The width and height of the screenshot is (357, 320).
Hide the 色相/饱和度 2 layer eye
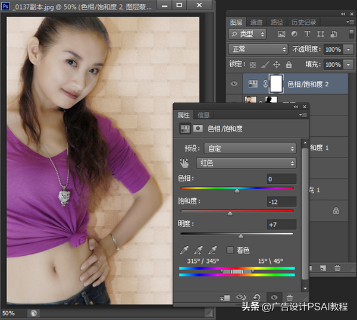coord(234,84)
